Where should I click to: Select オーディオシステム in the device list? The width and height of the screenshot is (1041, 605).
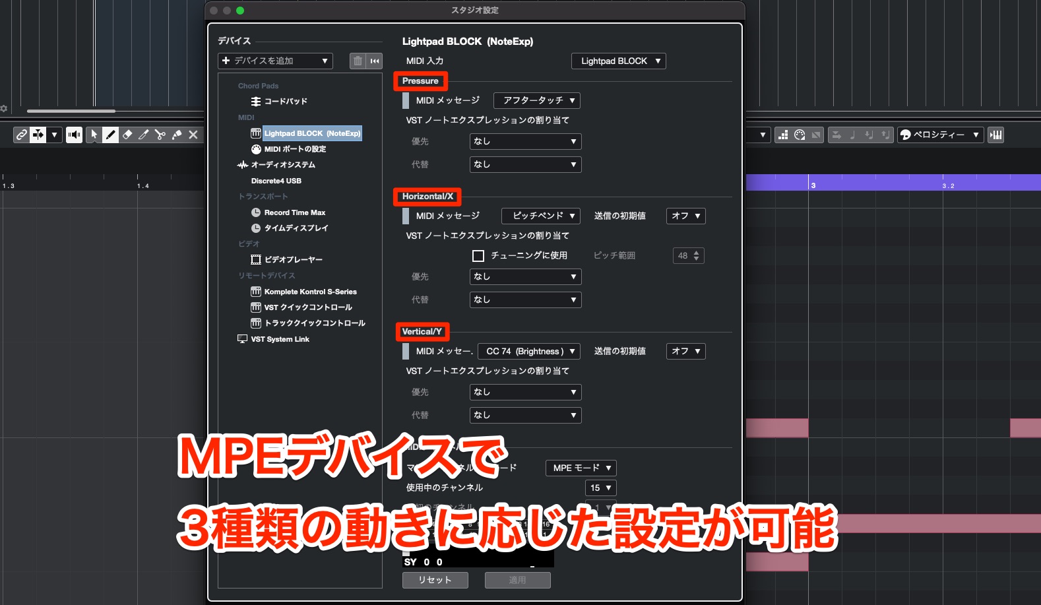pos(283,165)
